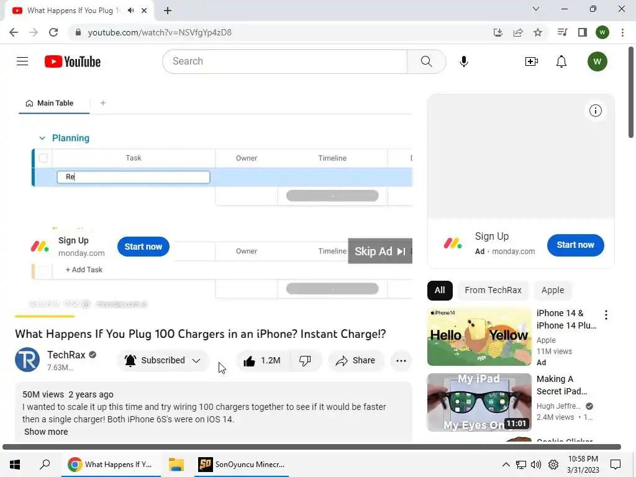Expand description with Show more
Screen dimensions: 636x477
[x=46, y=432]
